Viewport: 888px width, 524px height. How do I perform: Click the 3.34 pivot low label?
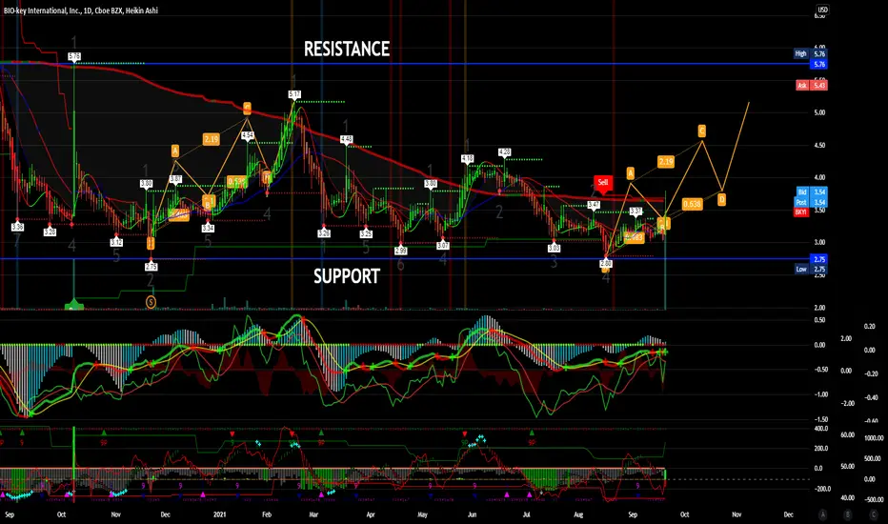208,229
